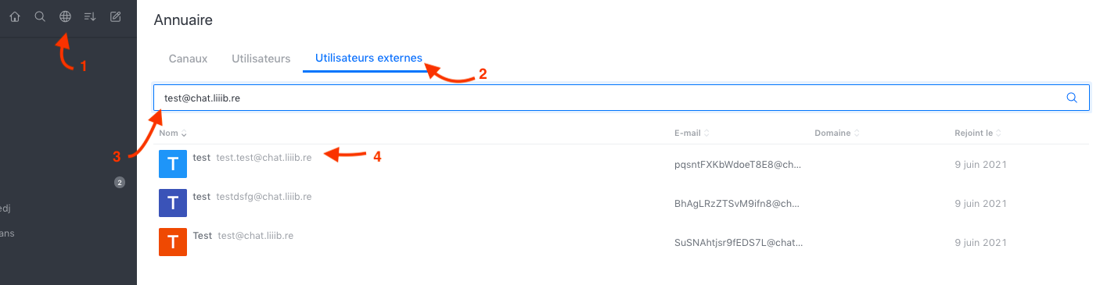The width and height of the screenshot is (1100, 285).
Task: Click the magnifier icon in search box
Action: (1072, 98)
